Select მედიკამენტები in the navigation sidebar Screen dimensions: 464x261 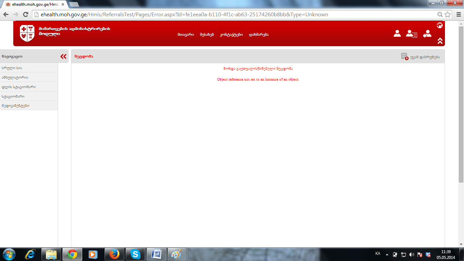(15, 106)
